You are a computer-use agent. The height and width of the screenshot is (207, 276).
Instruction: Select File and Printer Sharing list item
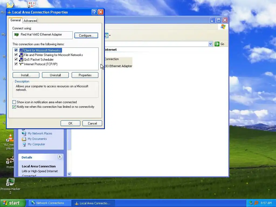(53, 55)
